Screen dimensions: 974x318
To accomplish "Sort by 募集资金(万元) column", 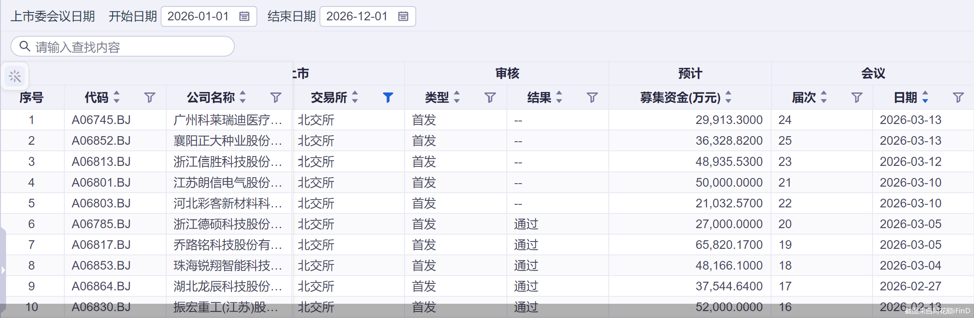I will tap(728, 97).
